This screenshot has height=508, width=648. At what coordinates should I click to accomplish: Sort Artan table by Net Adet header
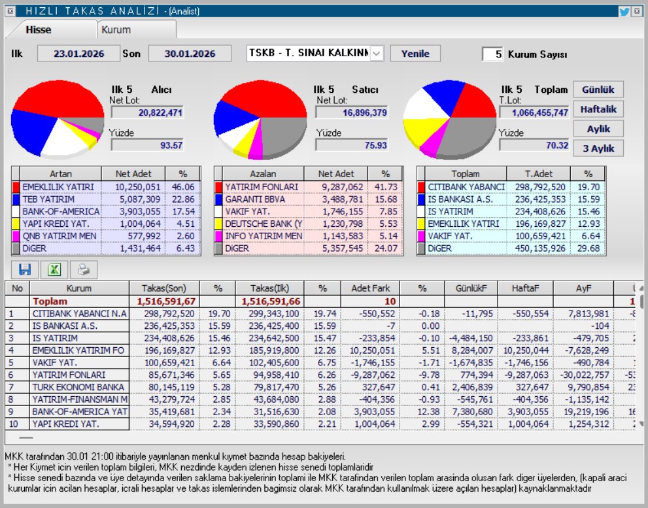tap(133, 174)
